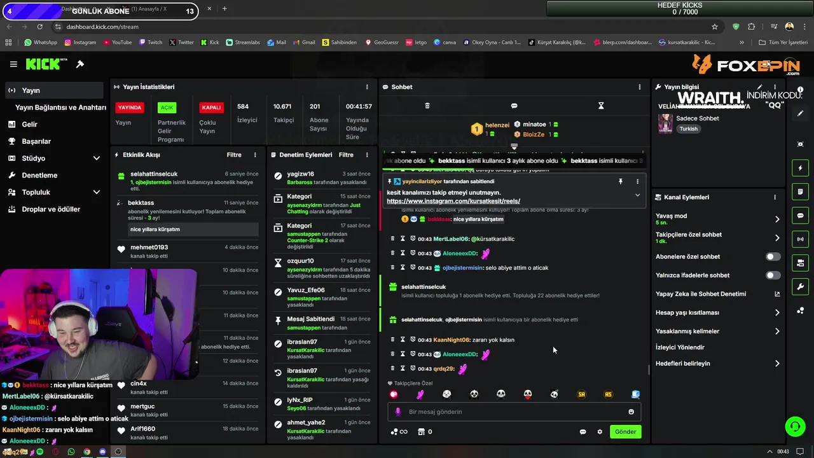This screenshot has height=458, width=814.
Task: Click Yapay Zeka ile Sohbet Denetimi
Action: 701,294
